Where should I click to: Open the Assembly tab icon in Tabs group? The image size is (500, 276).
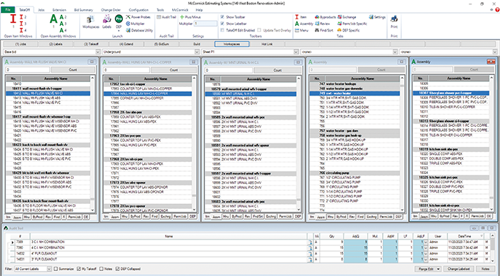click(x=304, y=24)
